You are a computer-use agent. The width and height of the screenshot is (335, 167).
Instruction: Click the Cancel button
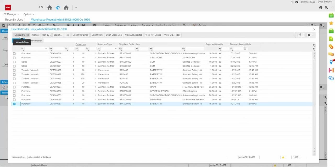pos(36,35)
